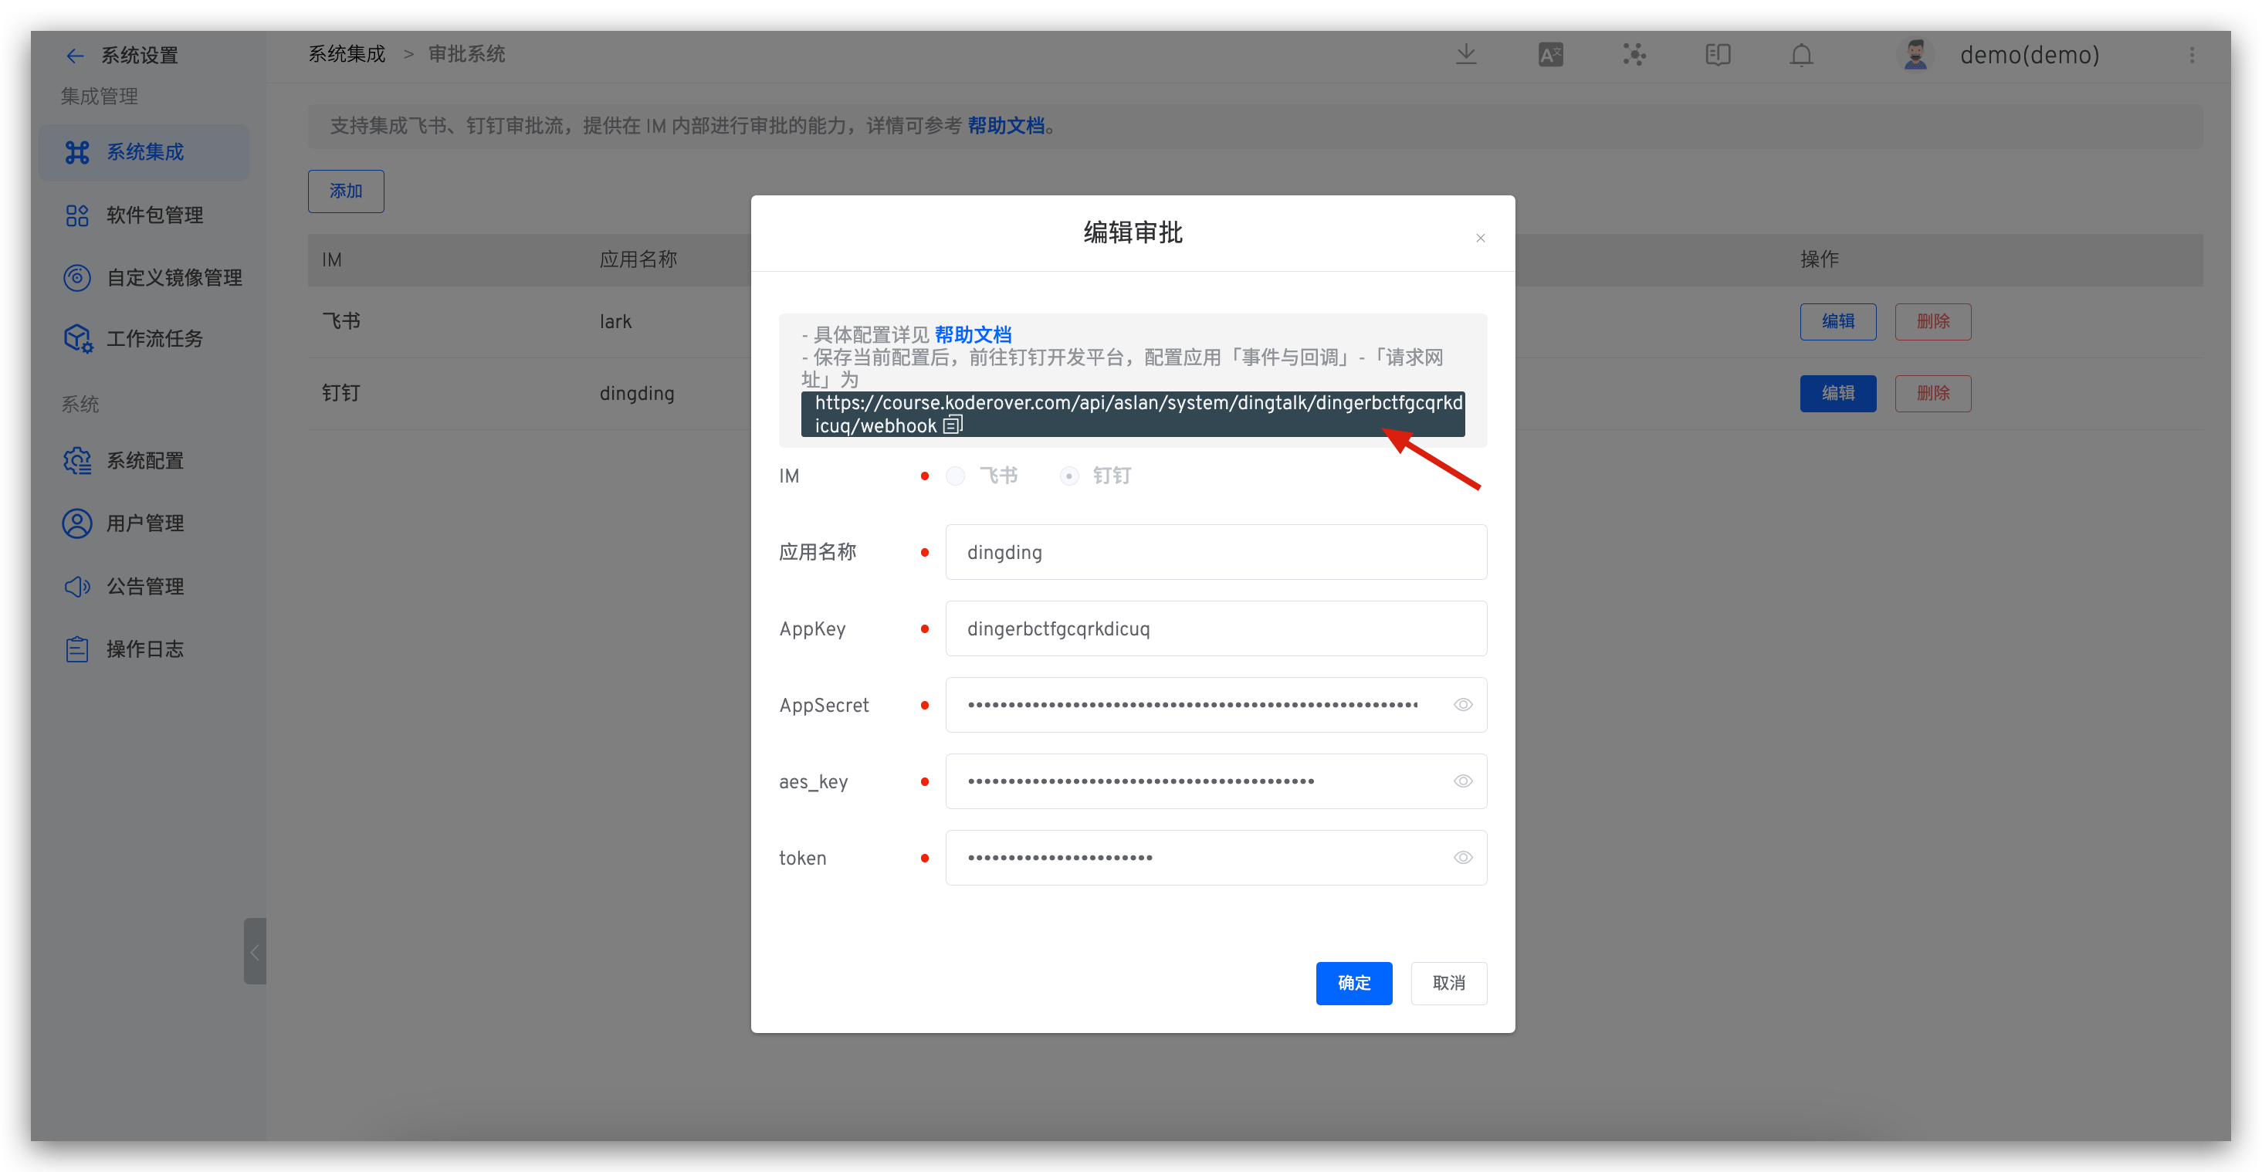The image size is (2262, 1172).
Task: Click the AppKey input field
Action: pyautogui.click(x=1215, y=628)
